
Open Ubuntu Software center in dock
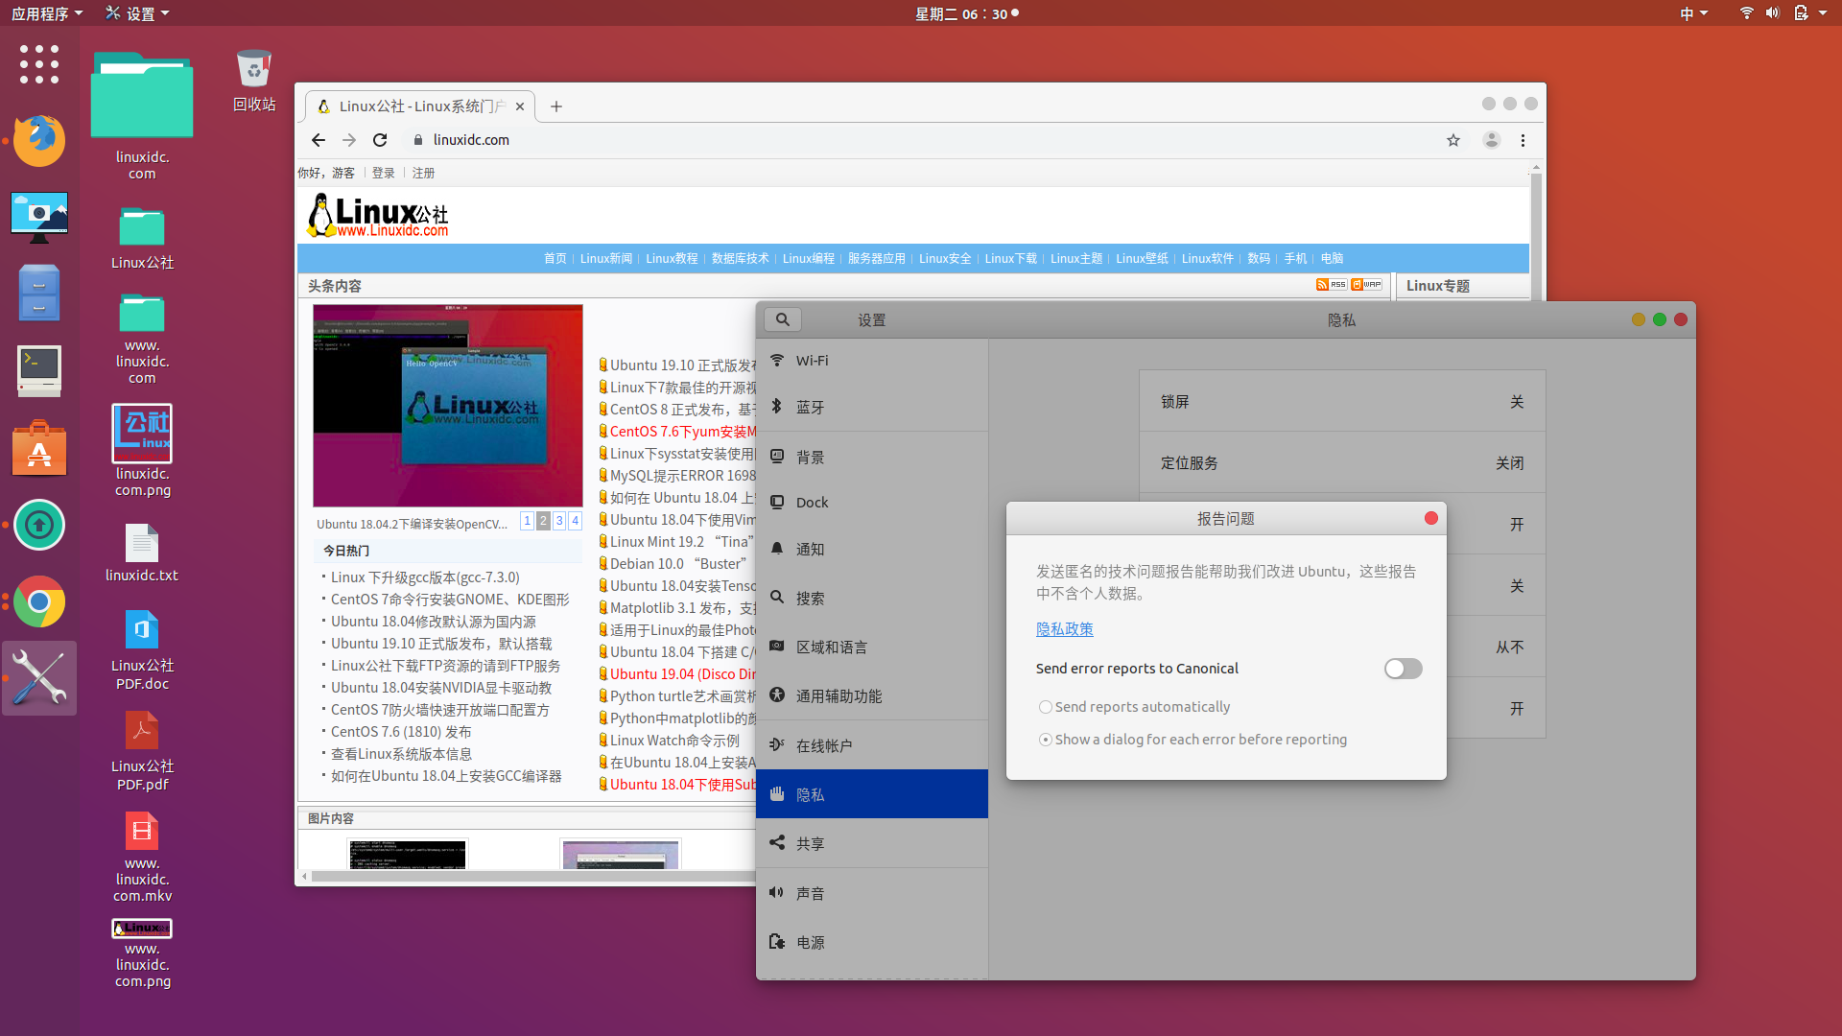pos(39,448)
